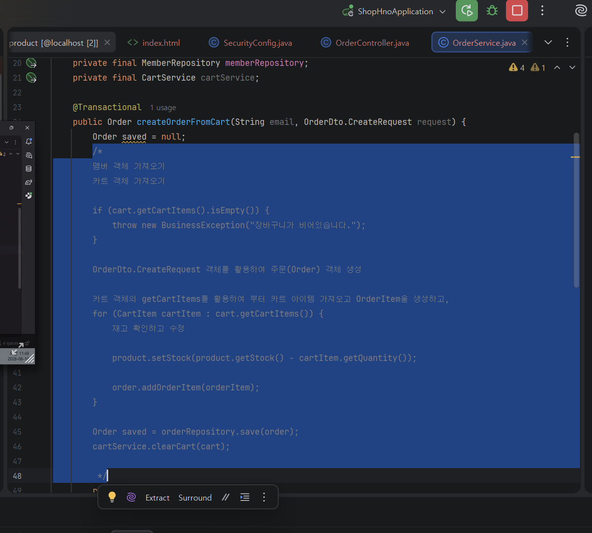Click the @Transactional annotation
The height and width of the screenshot is (533, 592).
tap(107, 107)
